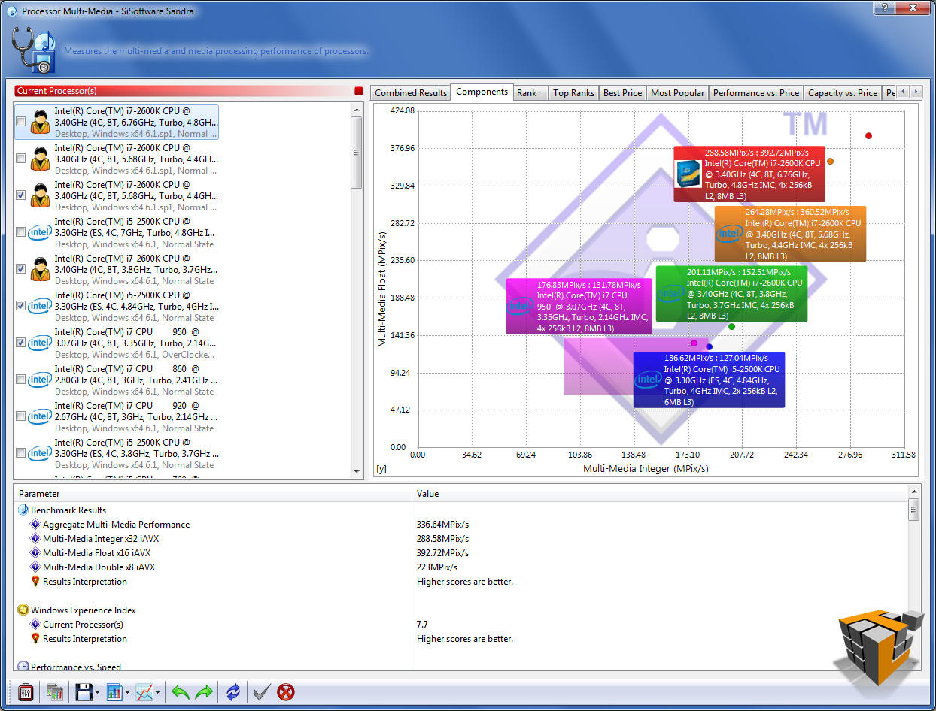This screenshot has height=711, width=936.
Task: Select the Components tab
Action: pyautogui.click(x=482, y=92)
